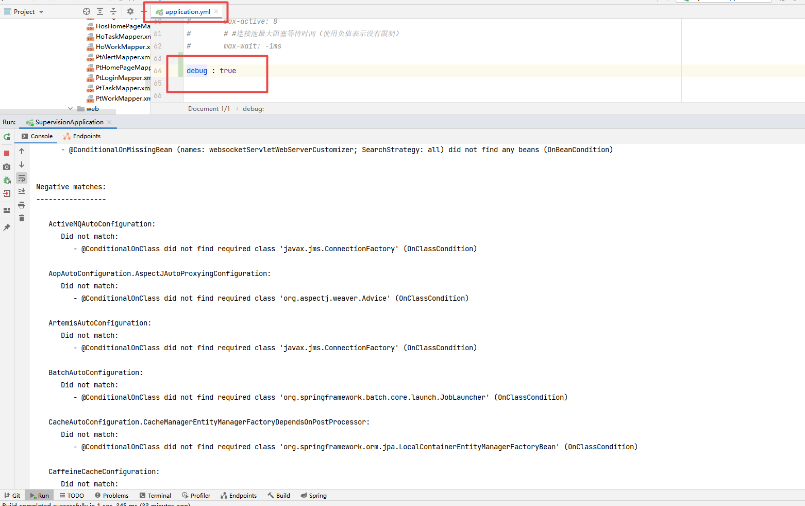Open PtWorkMapper.xml in project tree
The height and width of the screenshot is (506, 805).
(x=119, y=98)
